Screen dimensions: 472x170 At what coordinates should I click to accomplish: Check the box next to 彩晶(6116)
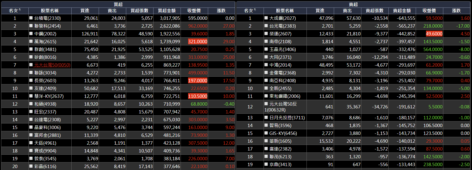[31, 166]
